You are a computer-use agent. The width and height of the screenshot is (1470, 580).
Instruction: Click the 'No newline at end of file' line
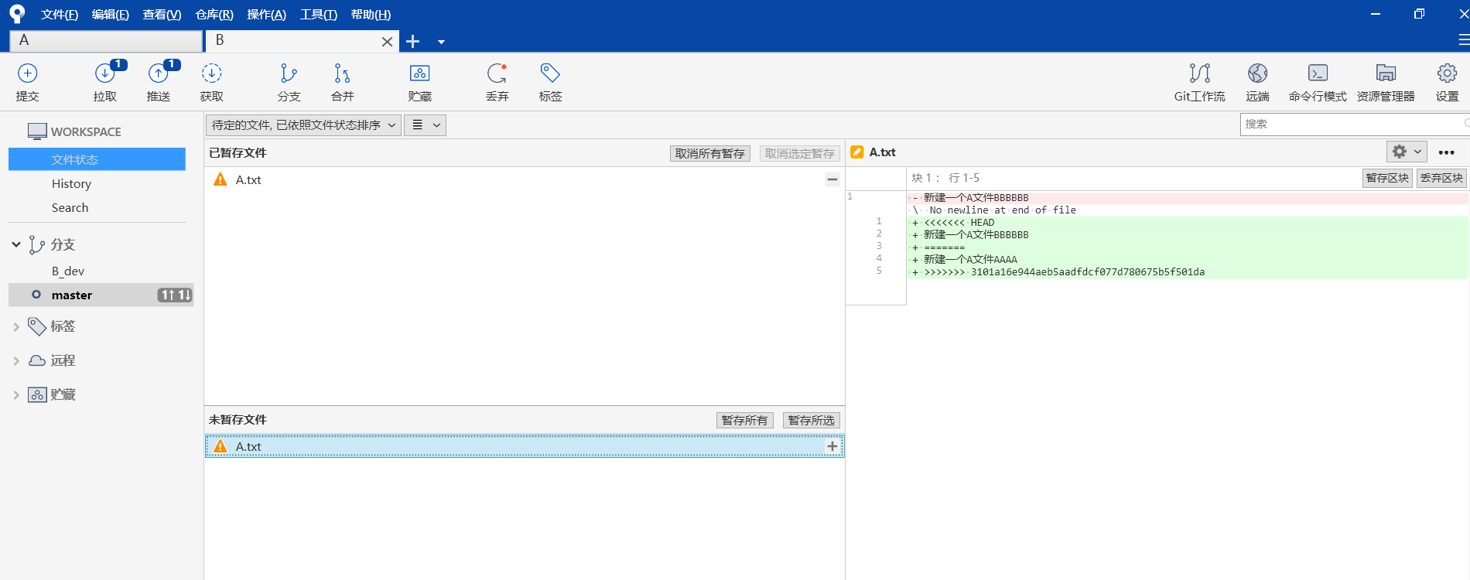coord(1188,210)
